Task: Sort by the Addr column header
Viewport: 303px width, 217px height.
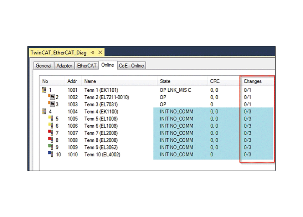Action: [73, 81]
